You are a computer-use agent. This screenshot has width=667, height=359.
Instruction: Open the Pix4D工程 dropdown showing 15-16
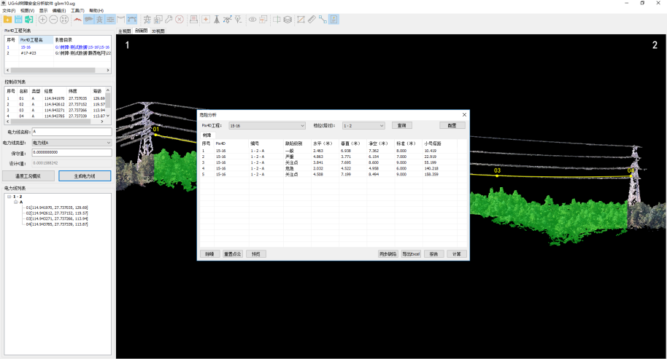267,125
